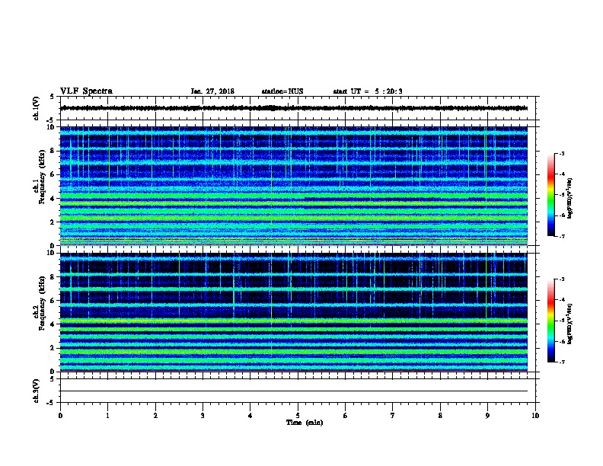Click the "-3" label on ch.1 color scale
Screen dimensions: 603x466
pos(562,154)
